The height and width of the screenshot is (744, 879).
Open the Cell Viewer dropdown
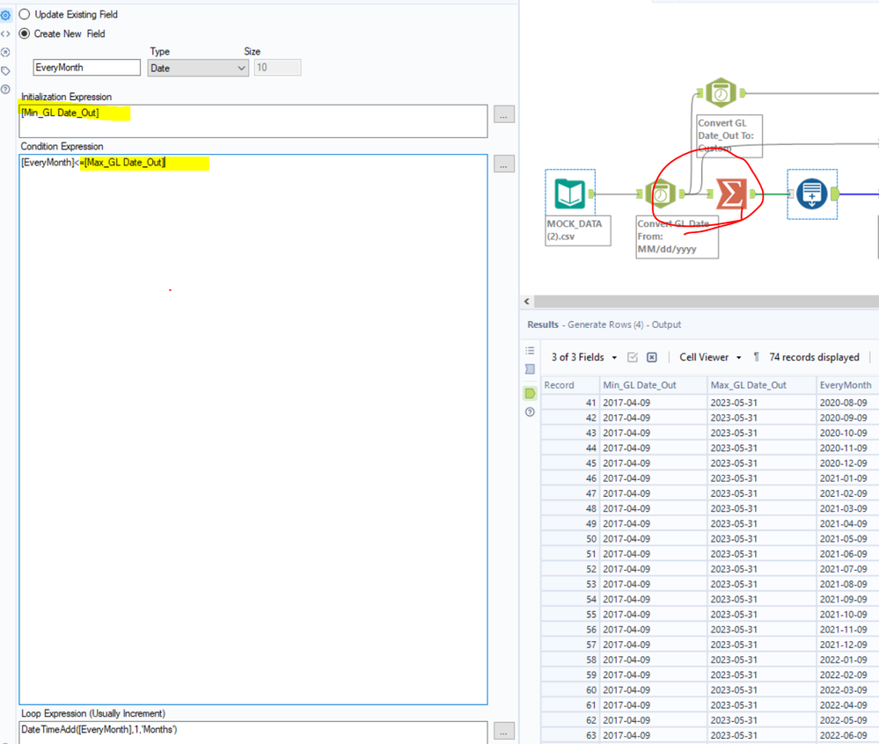(710, 357)
